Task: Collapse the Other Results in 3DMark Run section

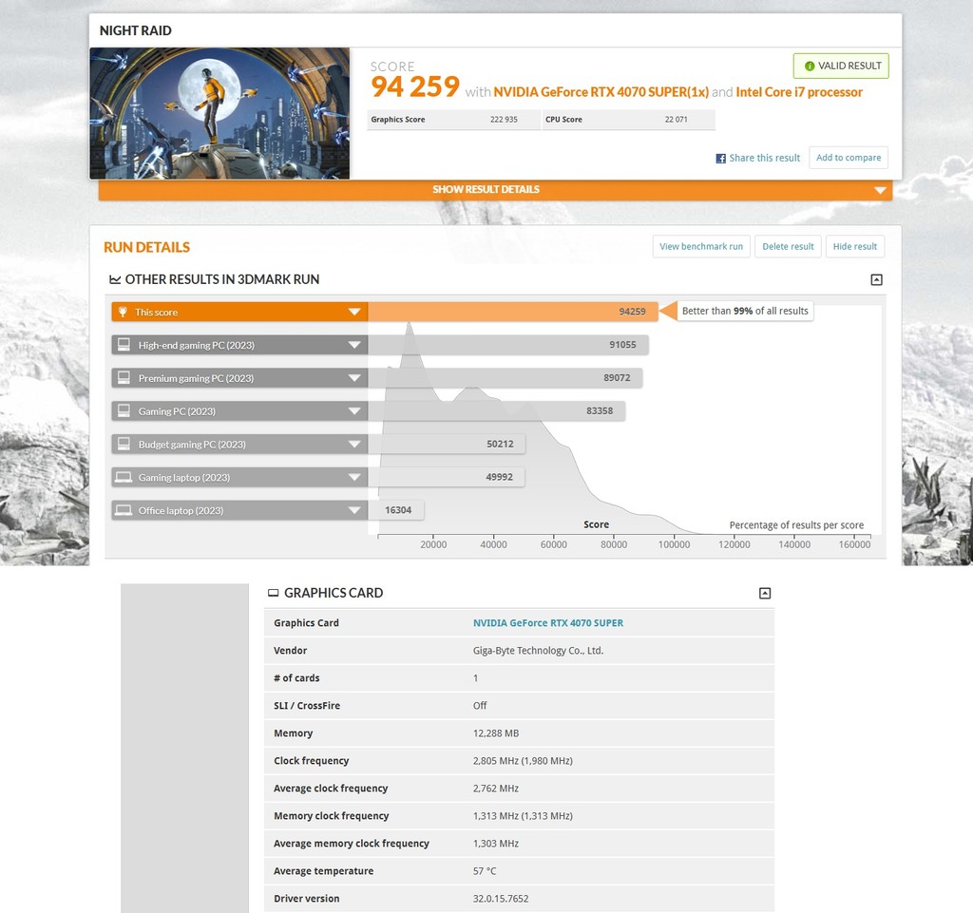Action: 876,279
